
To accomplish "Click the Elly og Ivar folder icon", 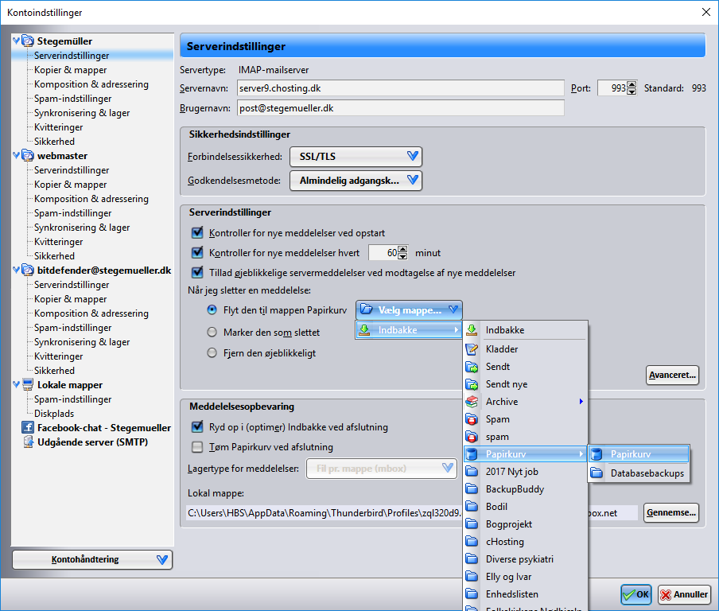I will 472,577.
